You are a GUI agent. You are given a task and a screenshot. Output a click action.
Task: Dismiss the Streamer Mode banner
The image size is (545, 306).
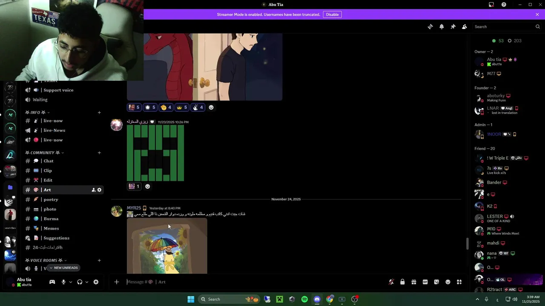click(x=537, y=14)
